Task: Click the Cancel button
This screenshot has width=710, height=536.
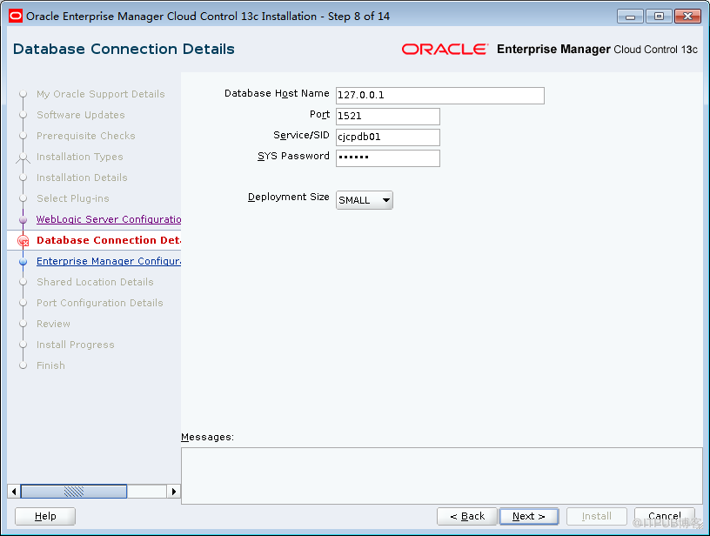Action: pos(664,516)
